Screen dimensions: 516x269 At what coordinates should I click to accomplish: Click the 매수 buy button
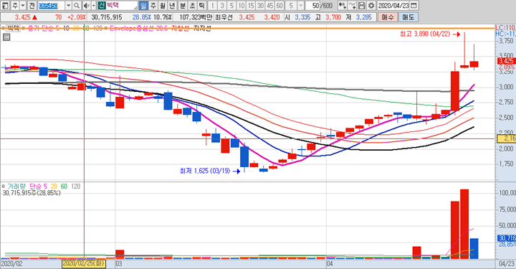click(x=387, y=17)
